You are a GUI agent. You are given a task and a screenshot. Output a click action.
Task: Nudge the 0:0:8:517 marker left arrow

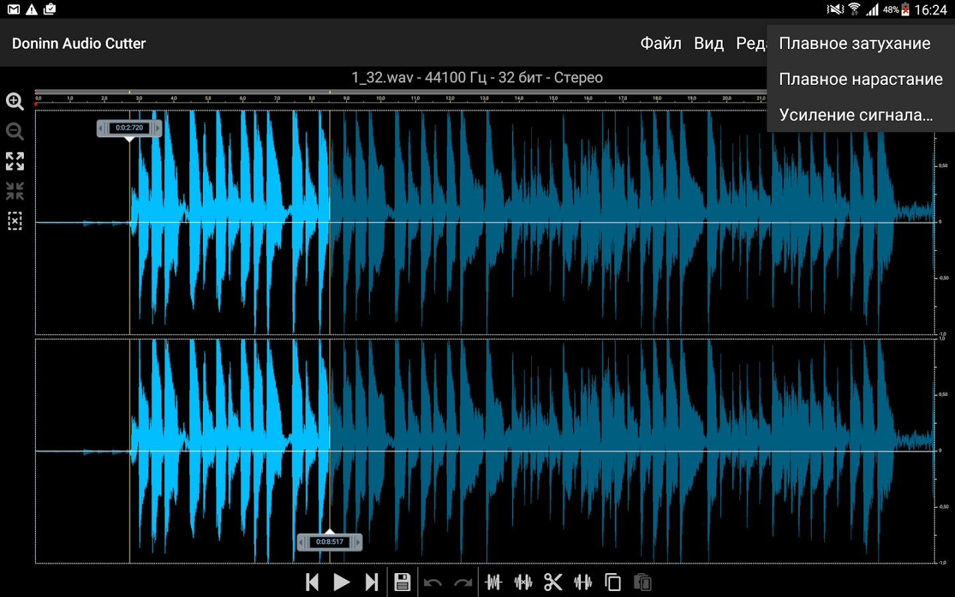[x=302, y=543]
